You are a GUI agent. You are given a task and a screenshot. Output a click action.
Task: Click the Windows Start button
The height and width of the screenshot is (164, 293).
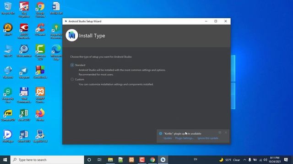click(5, 160)
